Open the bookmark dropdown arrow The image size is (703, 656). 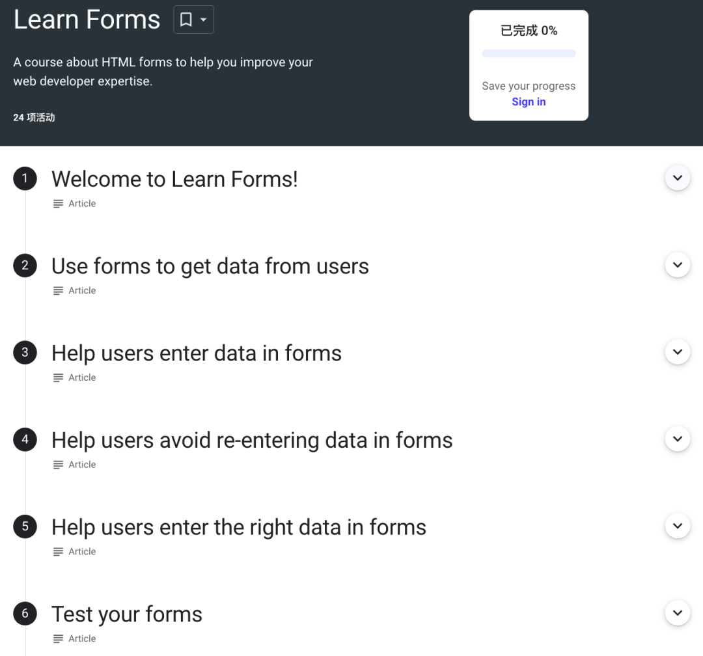(x=204, y=20)
